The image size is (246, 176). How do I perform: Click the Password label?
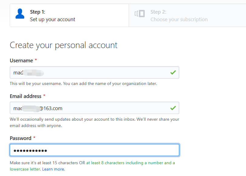coord(21,138)
